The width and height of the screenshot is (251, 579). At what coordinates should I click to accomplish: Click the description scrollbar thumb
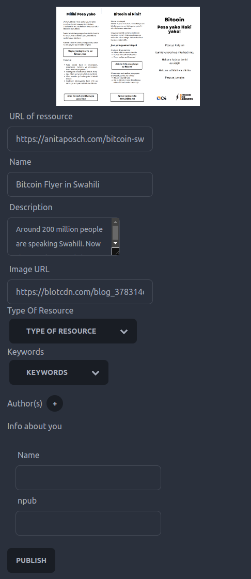point(115,232)
